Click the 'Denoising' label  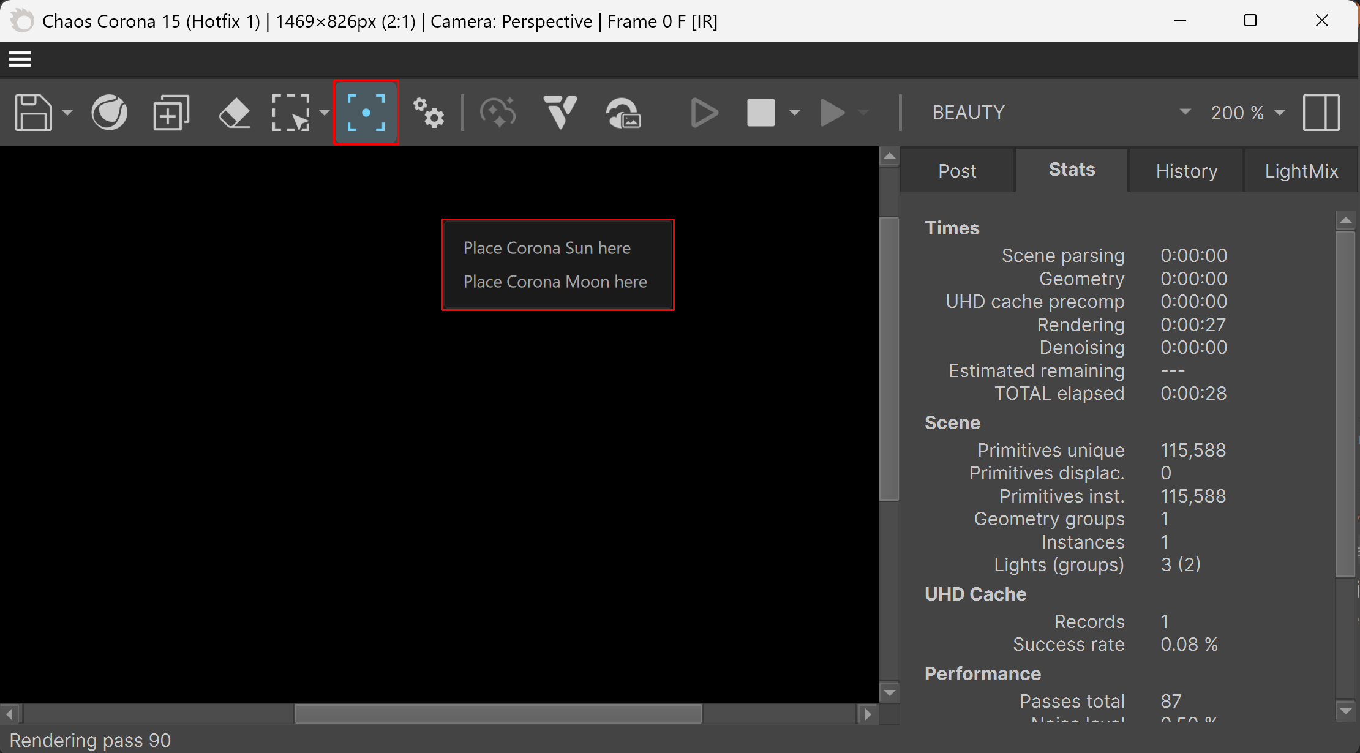pos(1082,347)
